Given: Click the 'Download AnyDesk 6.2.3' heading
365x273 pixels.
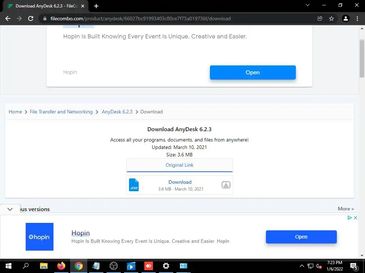Looking at the screenshot, I should pos(180,129).
